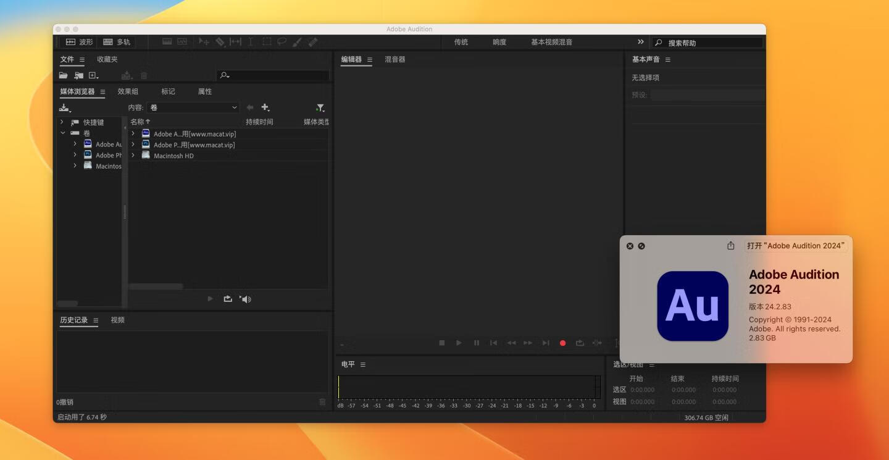Image resolution: width=889 pixels, height=460 pixels.
Task: Click Move Playhead to Next transport button
Action: click(x=545, y=343)
